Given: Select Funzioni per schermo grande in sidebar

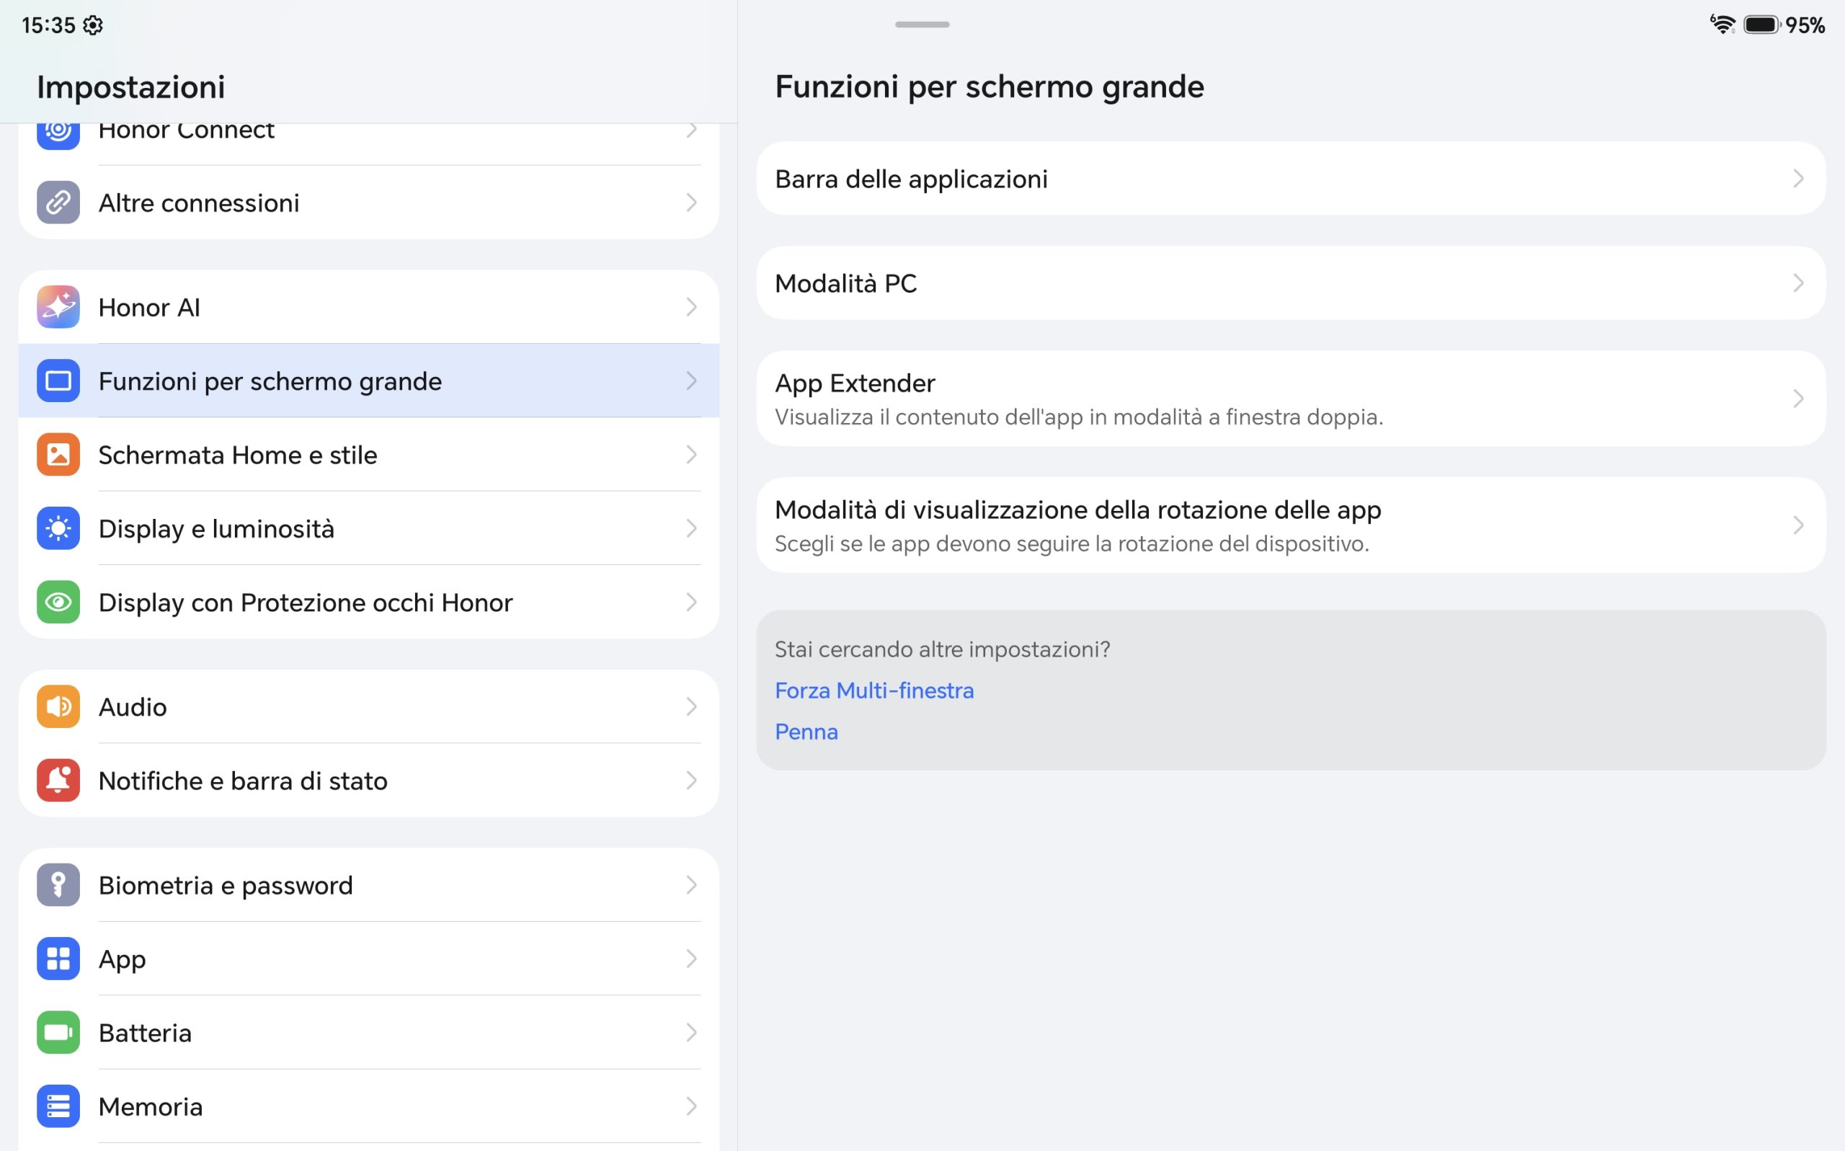Looking at the screenshot, I should 368,381.
